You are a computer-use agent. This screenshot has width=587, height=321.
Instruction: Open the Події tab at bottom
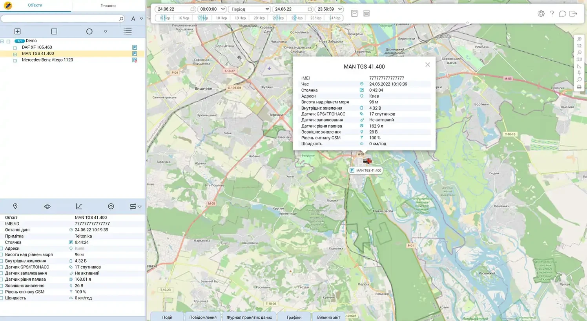[167, 317]
